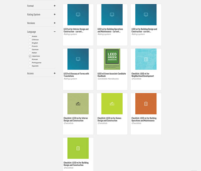Check the English language checkbox
This screenshot has width=201, height=171.
pos(30,43)
